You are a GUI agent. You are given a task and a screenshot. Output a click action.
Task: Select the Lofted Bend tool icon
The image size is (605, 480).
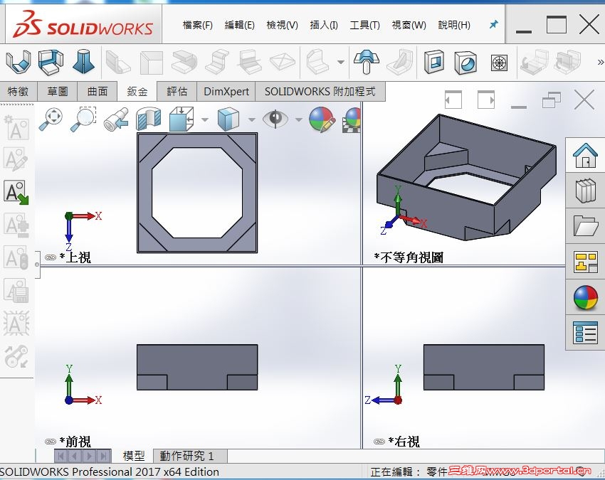pyautogui.click(x=84, y=62)
